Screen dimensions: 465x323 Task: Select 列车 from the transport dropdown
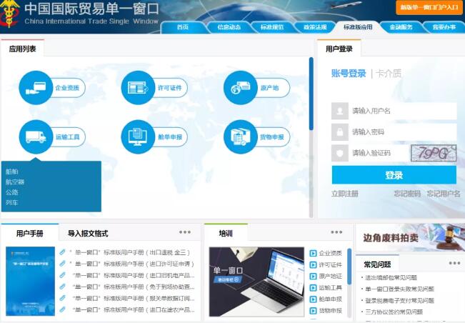pyautogui.click(x=12, y=203)
